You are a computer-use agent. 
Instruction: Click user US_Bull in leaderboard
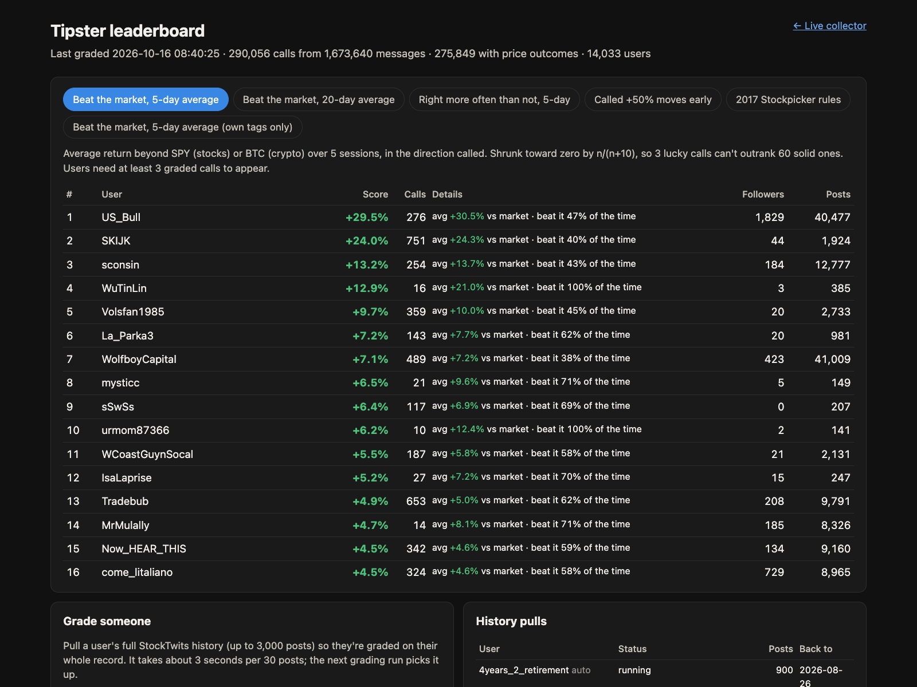coord(121,218)
